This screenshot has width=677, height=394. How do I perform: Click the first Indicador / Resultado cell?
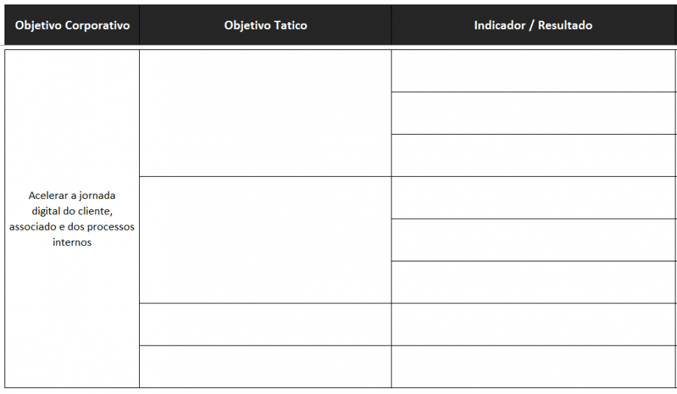(x=534, y=71)
